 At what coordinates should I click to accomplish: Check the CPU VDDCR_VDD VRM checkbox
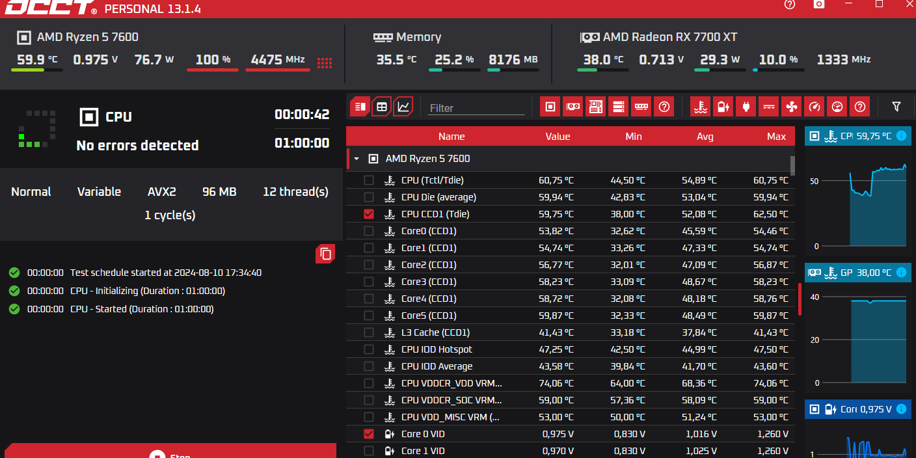(x=369, y=383)
